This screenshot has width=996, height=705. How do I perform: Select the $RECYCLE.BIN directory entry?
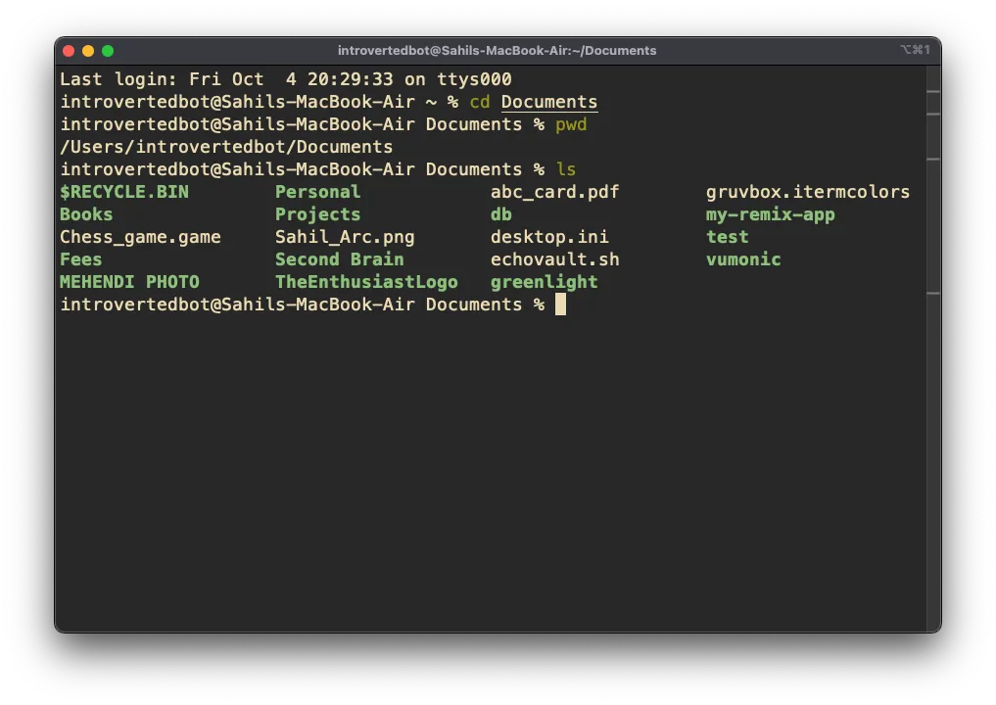point(124,192)
